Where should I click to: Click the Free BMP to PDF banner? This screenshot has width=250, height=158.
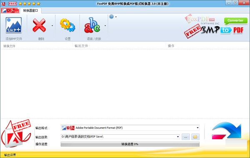[x=214, y=31]
